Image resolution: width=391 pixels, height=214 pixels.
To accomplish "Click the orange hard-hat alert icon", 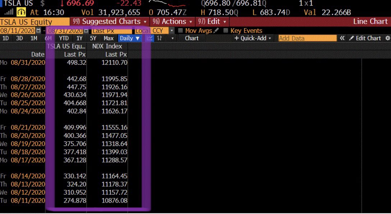I will (x=21, y=12).
